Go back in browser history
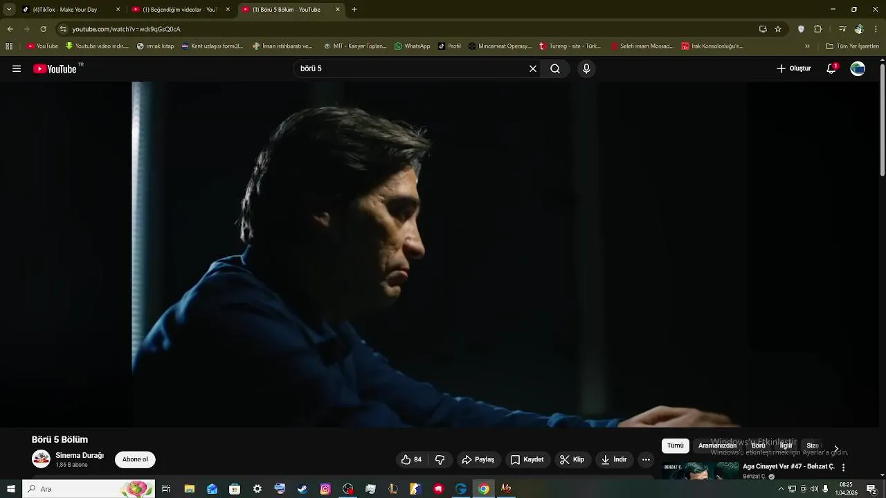 [10, 29]
